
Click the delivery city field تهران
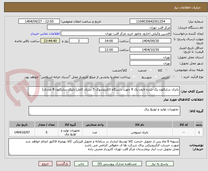(x=150, y=63)
